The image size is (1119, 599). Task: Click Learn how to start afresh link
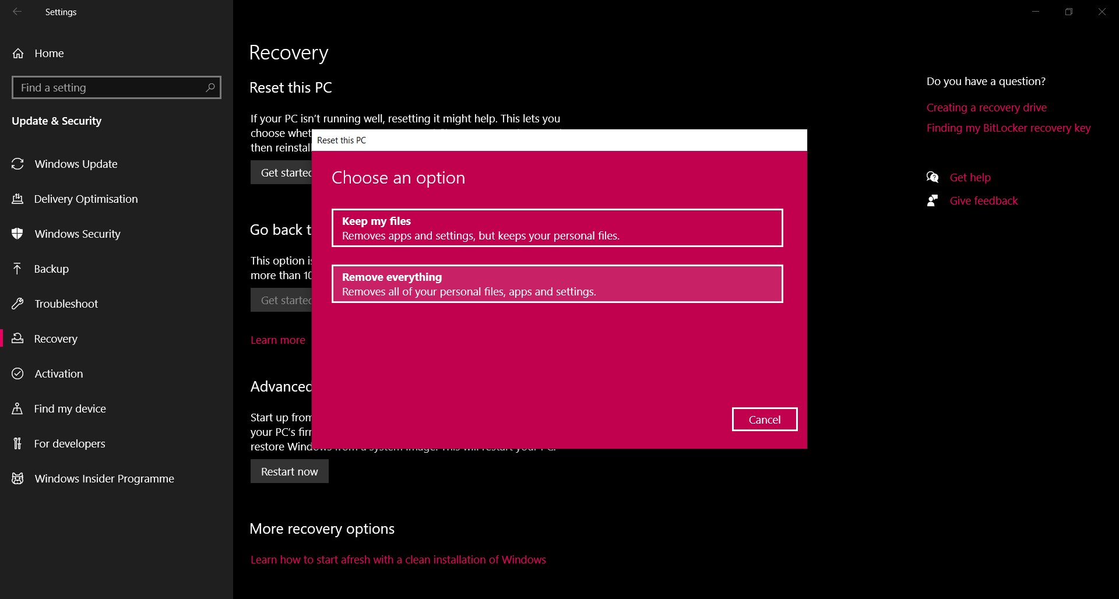[x=398, y=559]
